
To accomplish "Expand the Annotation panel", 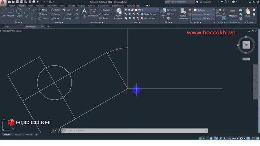I will pyautogui.click(x=97, y=22).
